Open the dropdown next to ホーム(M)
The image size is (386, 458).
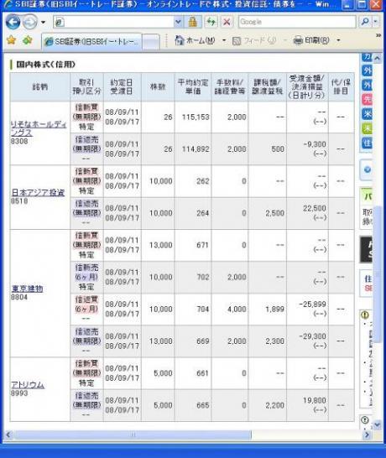coord(224,40)
